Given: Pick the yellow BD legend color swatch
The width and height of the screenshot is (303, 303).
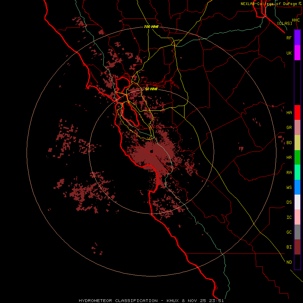Looking at the screenshot, I should pyautogui.click(x=297, y=143).
